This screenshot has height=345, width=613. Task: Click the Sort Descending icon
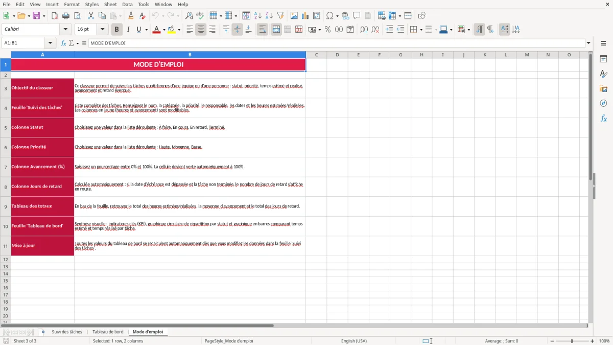click(x=269, y=16)
